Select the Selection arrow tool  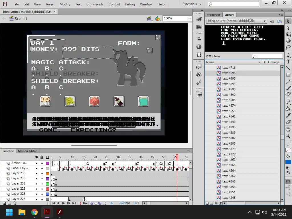coord(288,21)
